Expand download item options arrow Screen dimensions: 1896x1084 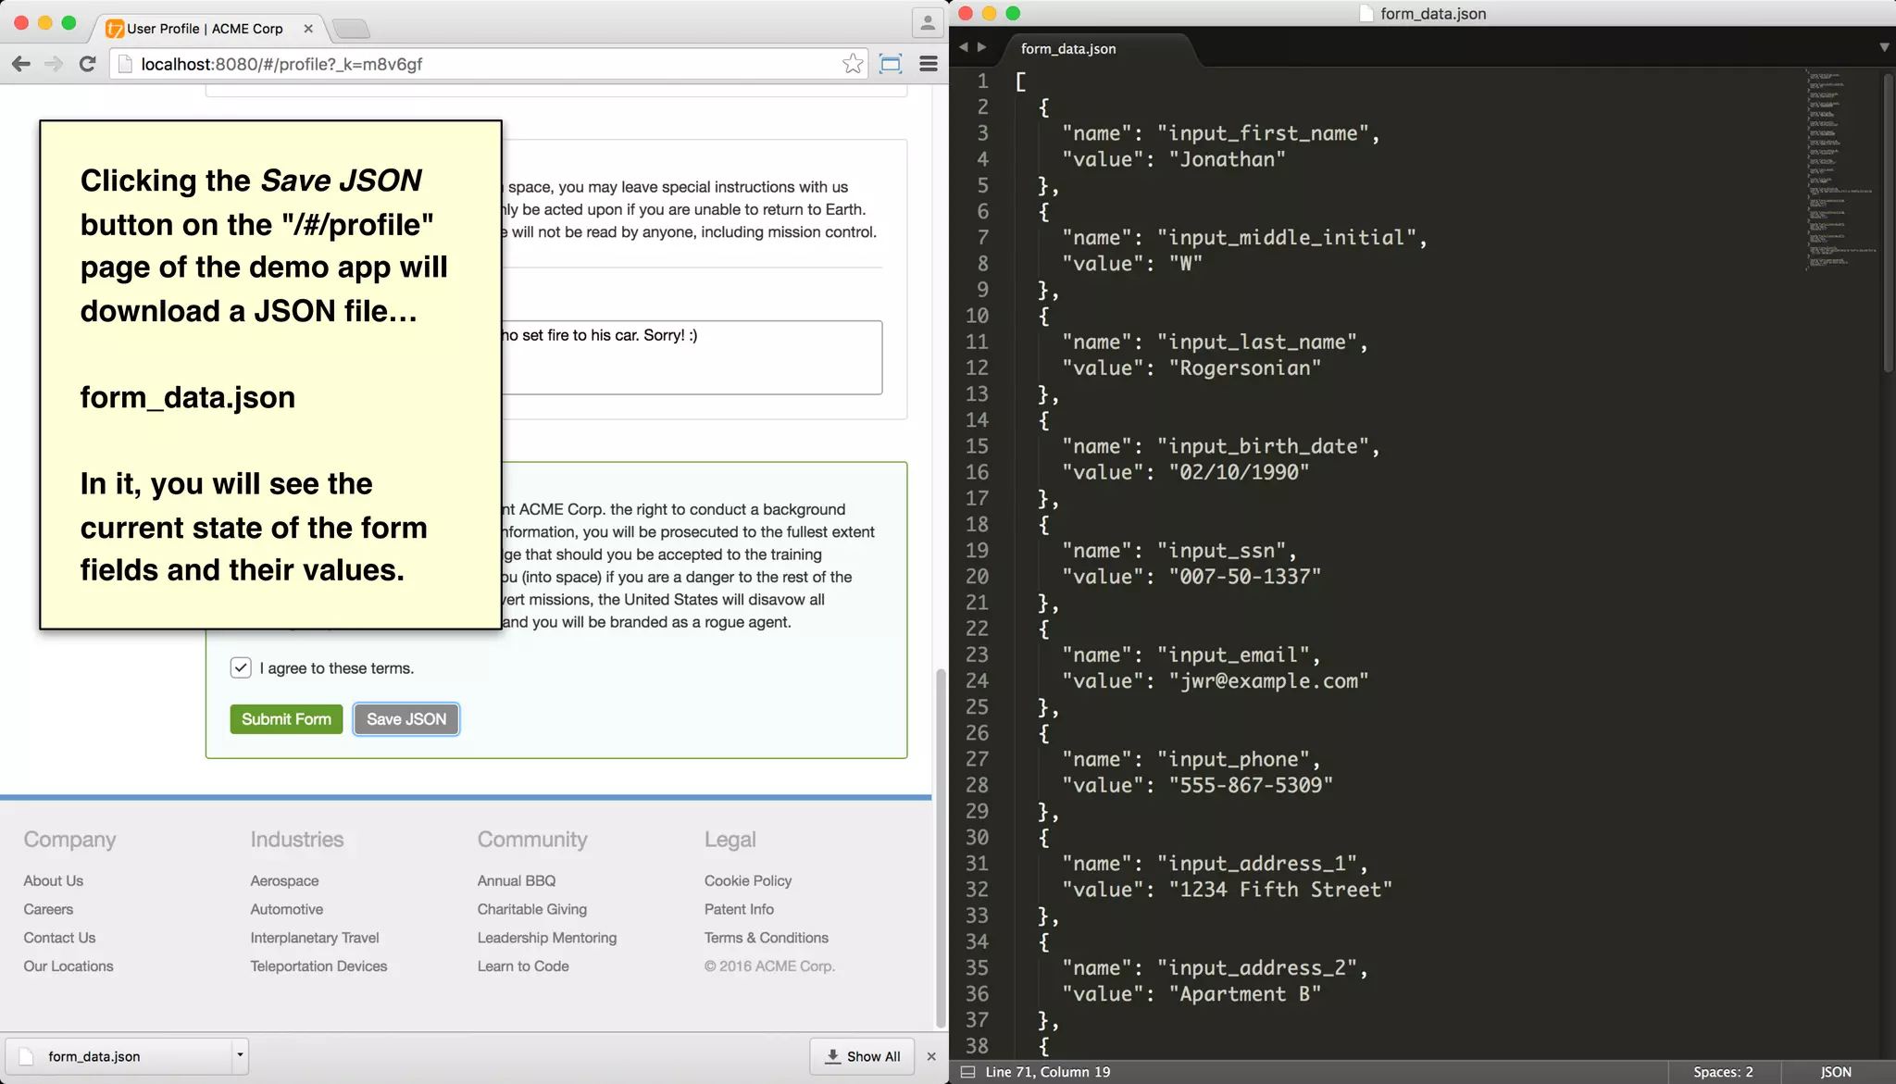(x=240, y=1056)
